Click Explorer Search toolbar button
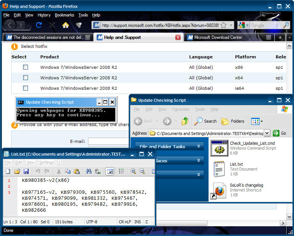294x236 pixels. click(205, 121)
